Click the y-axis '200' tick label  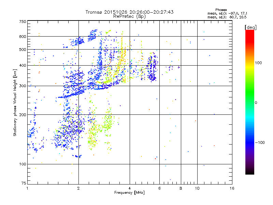coord(23,115)
